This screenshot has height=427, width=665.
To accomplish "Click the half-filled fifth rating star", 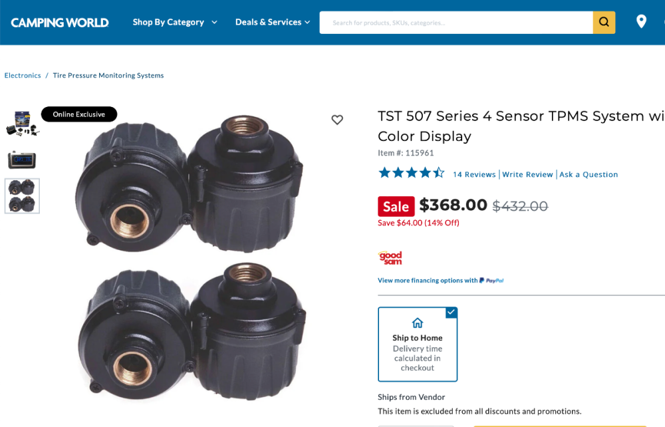I will [438, 172].
